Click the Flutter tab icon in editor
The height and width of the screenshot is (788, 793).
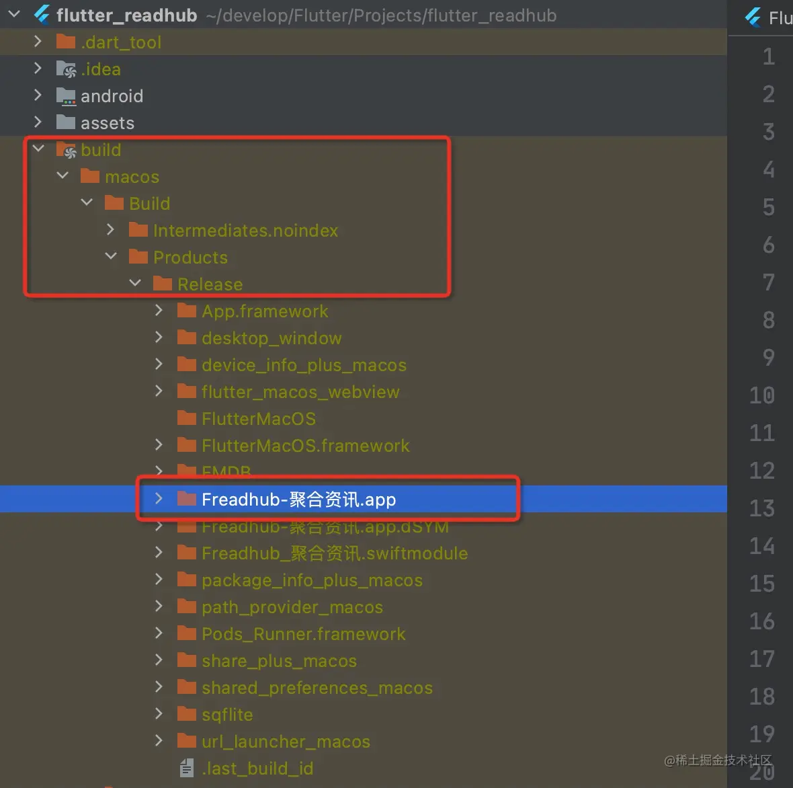pos(753,17)
